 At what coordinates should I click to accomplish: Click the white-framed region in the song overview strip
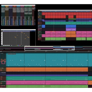point(49,48)
